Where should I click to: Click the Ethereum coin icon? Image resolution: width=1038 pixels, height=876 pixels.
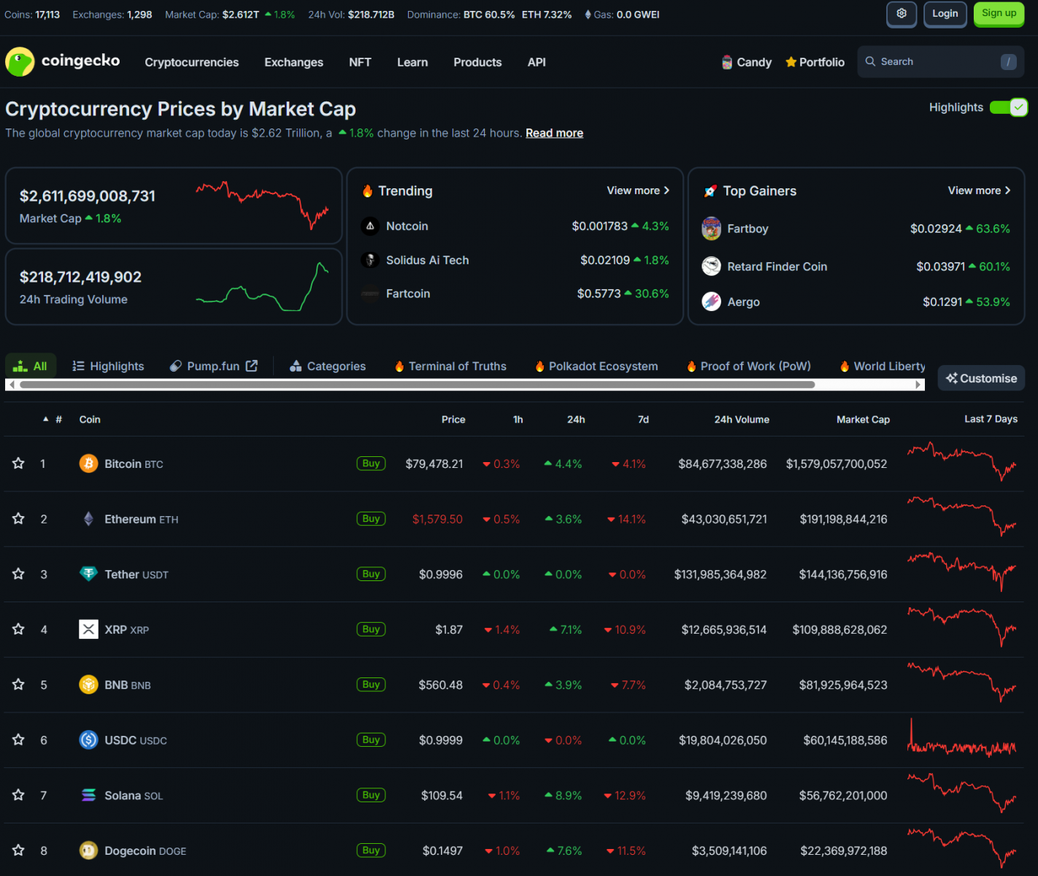point(88,519)
